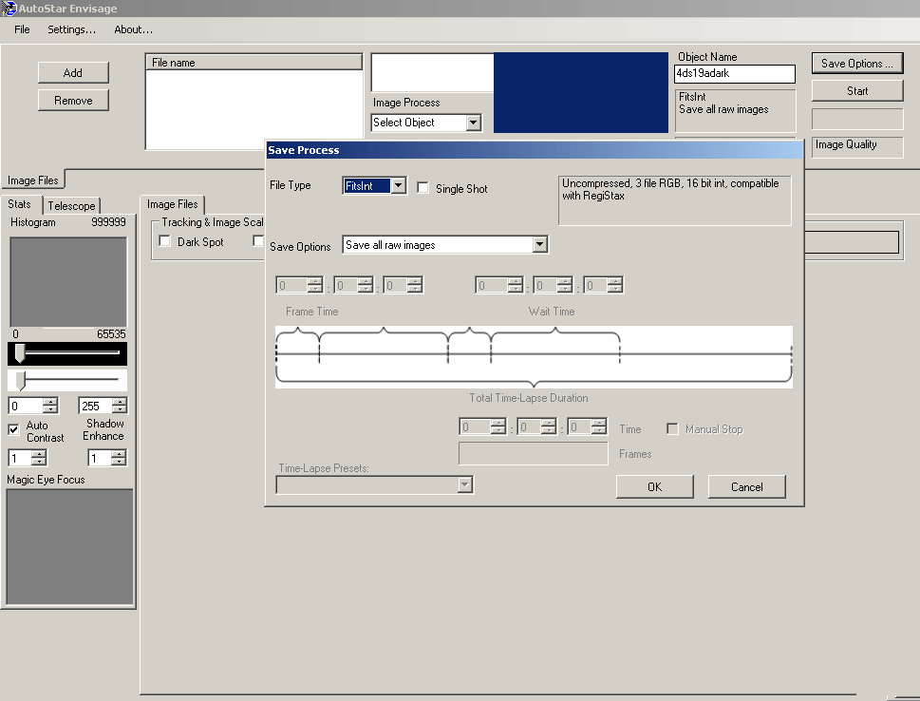Click the Add file button
Viewport: 920px width, 701px height.
(73, 72)
